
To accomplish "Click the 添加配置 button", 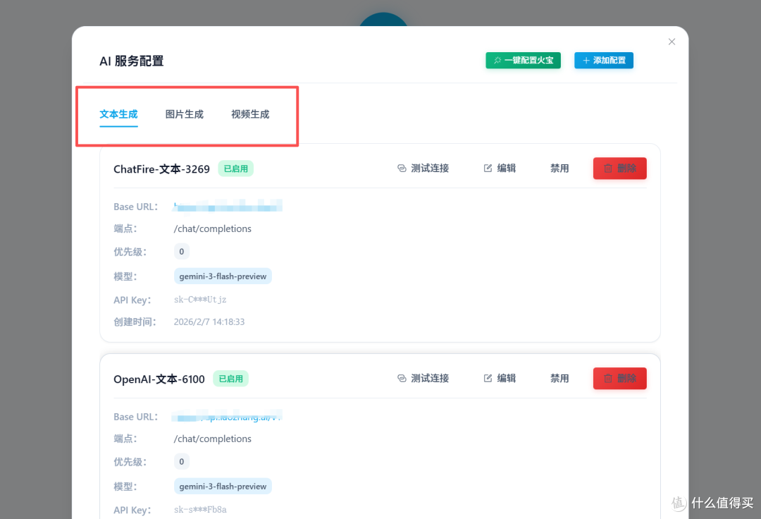I will (604, 60).
